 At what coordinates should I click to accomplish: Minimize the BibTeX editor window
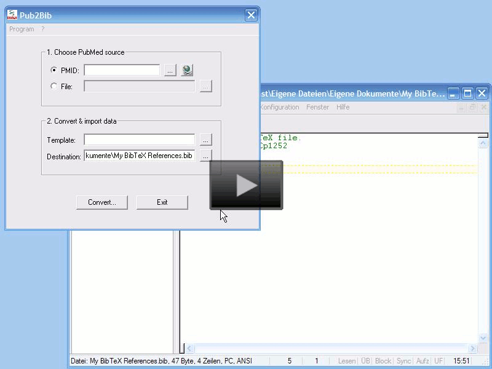[x=453, y=93]
